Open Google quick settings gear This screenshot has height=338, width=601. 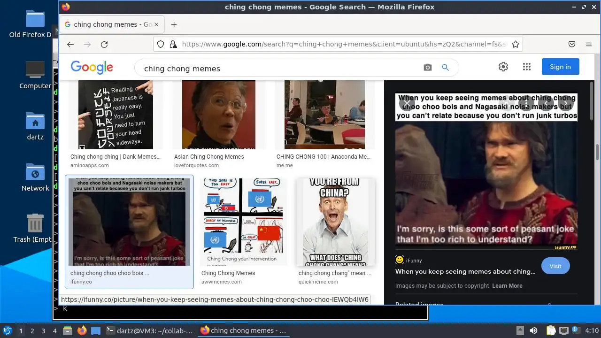click(503, 67)
